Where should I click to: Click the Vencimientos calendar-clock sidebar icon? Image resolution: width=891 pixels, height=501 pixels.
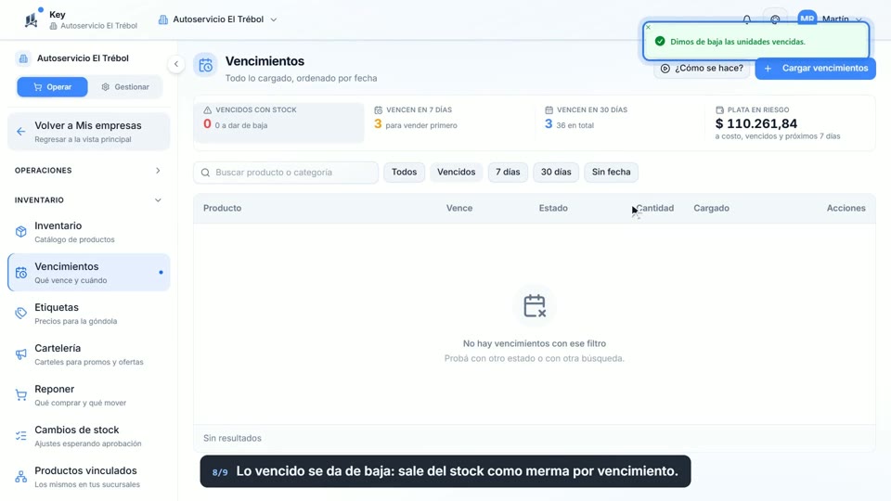[21, 273]
